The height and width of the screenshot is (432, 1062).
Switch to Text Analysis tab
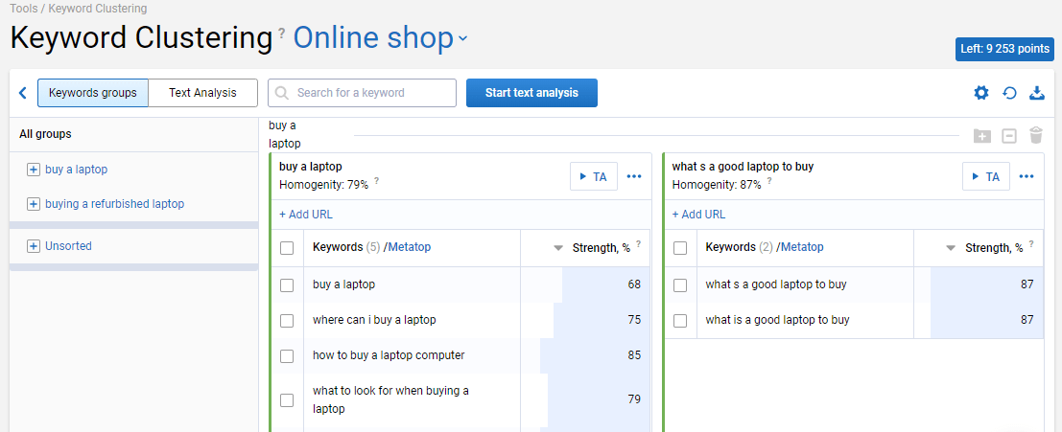click(x=202, y=93)
